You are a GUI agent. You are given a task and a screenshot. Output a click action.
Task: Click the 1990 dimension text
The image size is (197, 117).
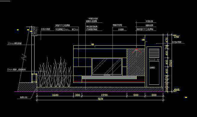click(x=104, y=95)
